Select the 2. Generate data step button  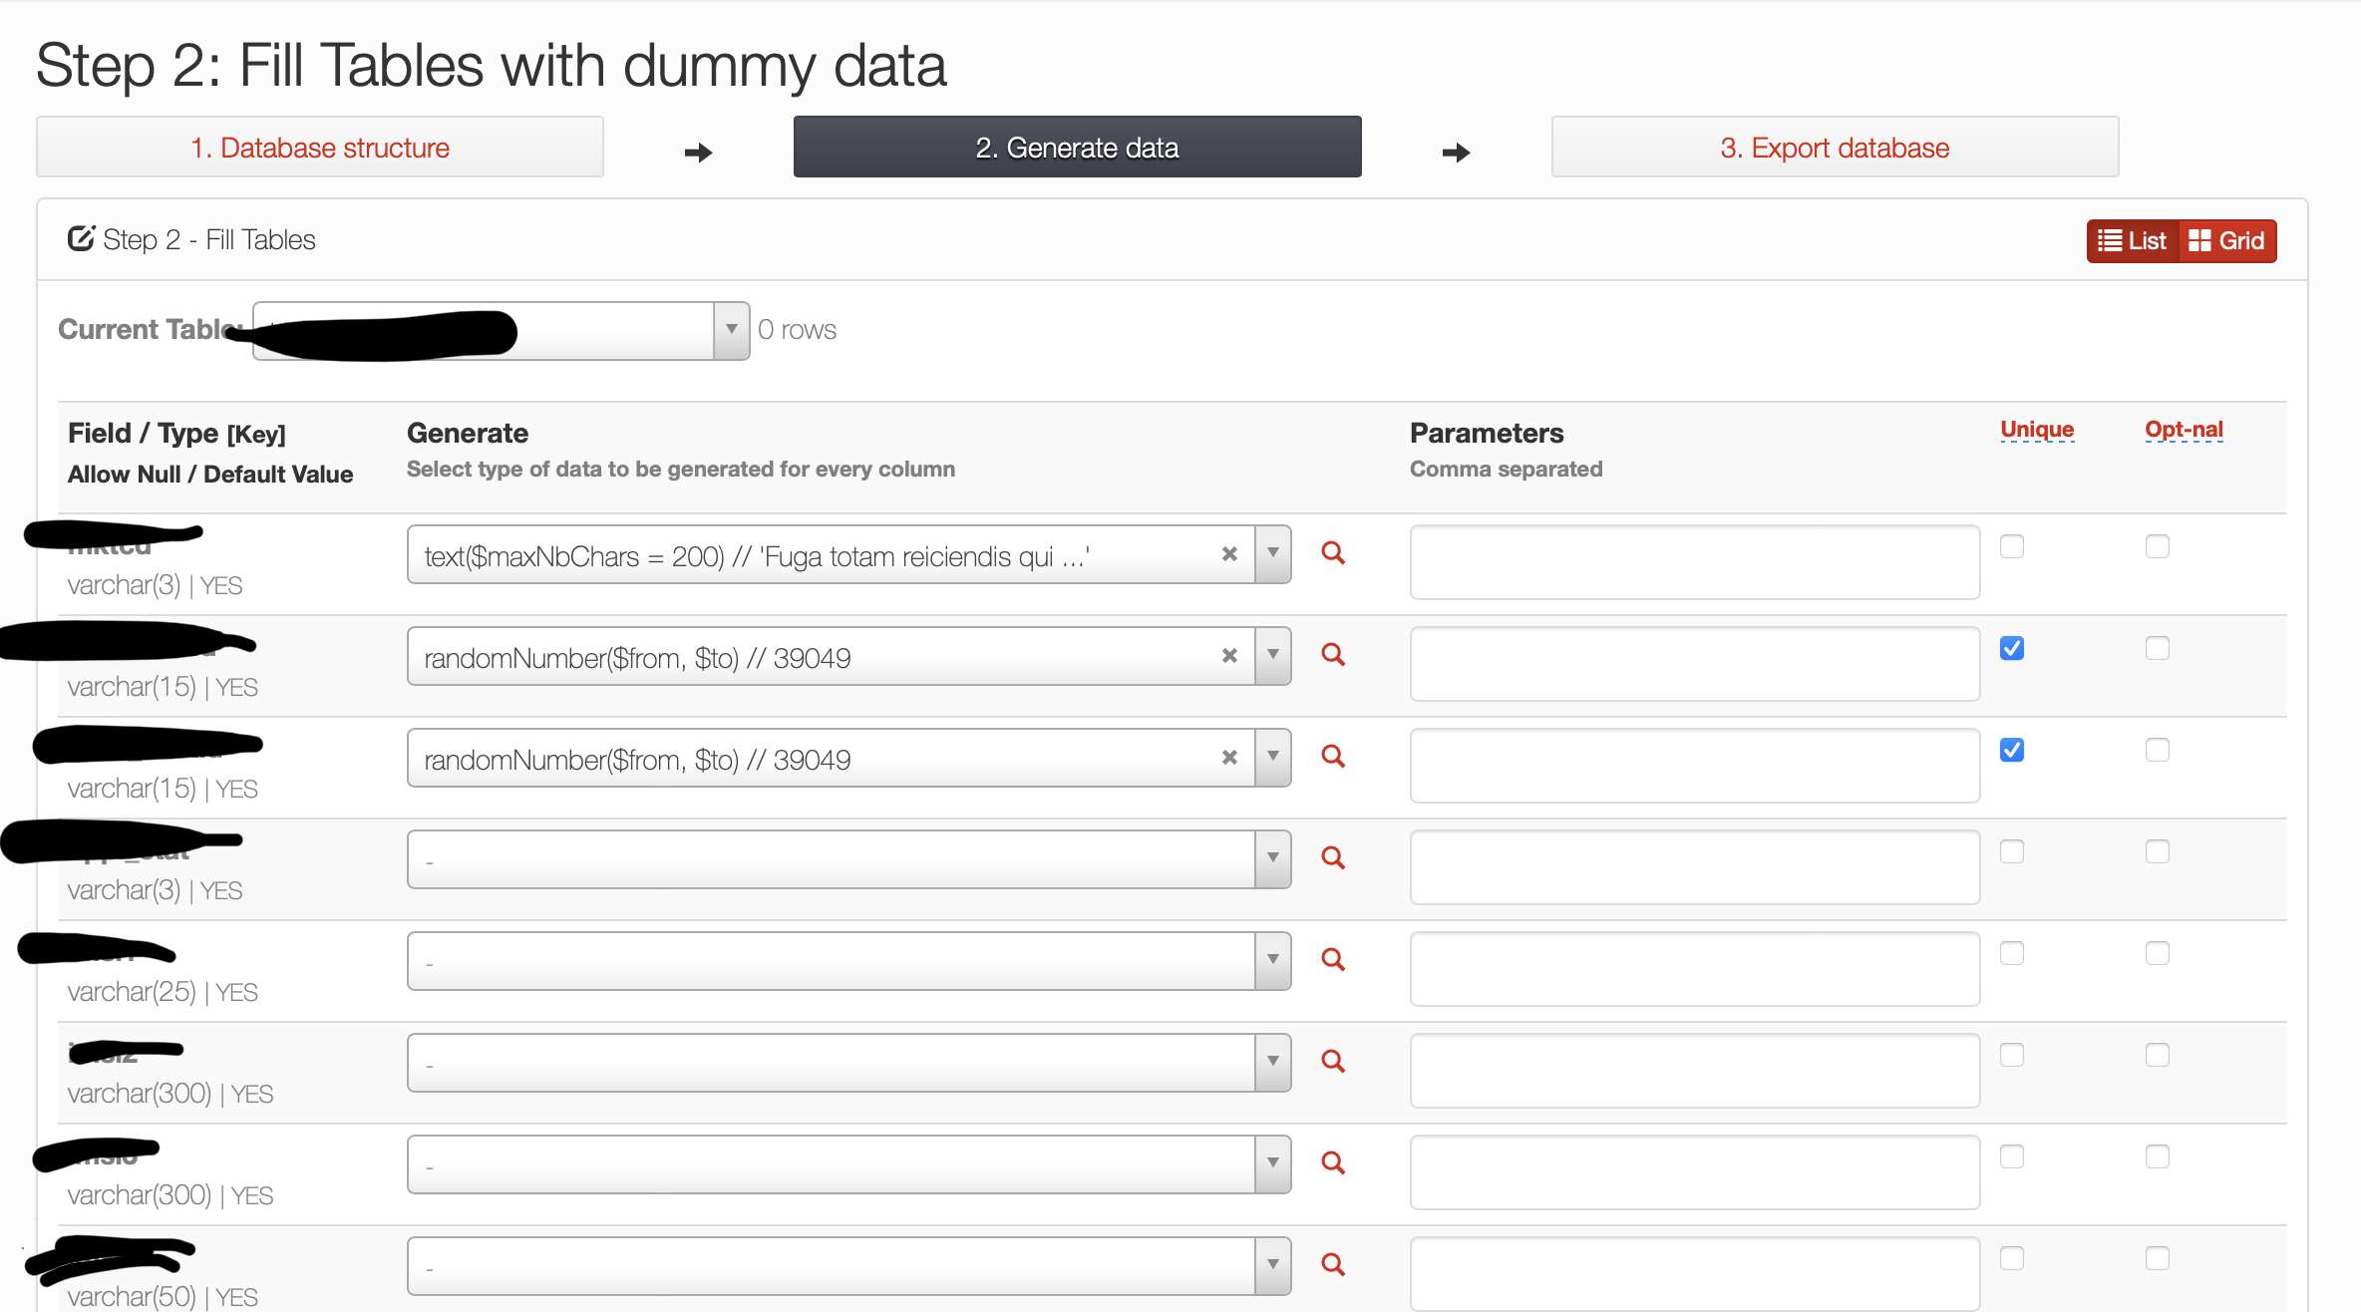click(1077, 148)
